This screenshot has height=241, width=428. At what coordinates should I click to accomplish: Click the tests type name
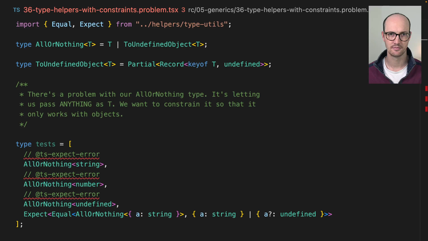[45, 144]
